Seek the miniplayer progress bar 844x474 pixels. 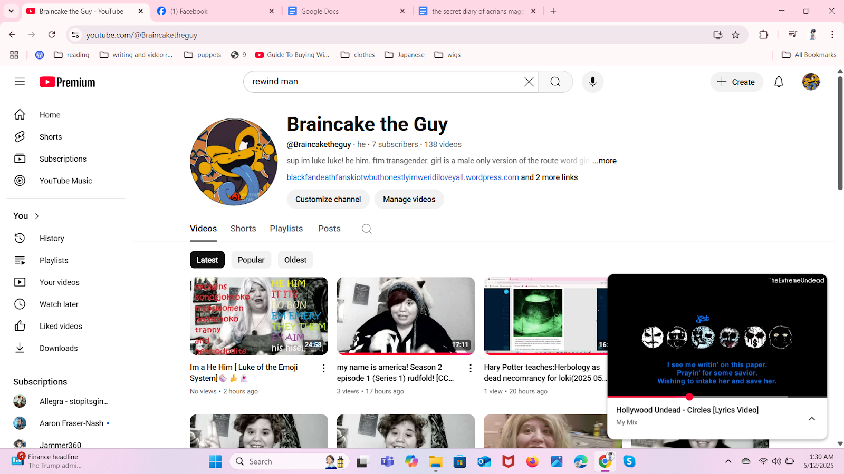717,397
